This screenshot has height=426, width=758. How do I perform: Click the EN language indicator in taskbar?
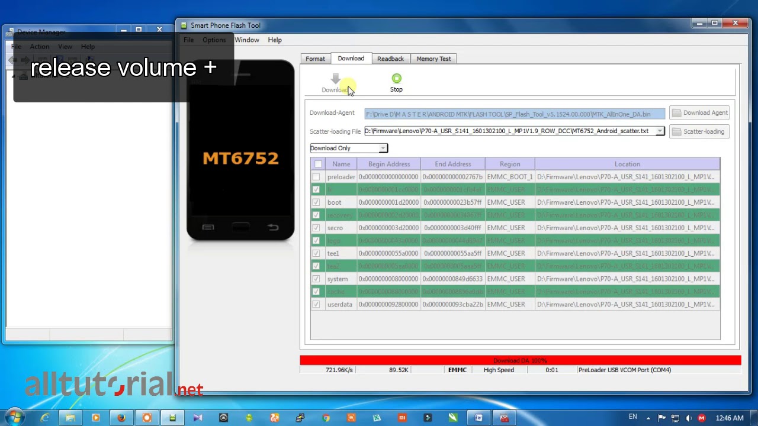[x=633, y=417]
